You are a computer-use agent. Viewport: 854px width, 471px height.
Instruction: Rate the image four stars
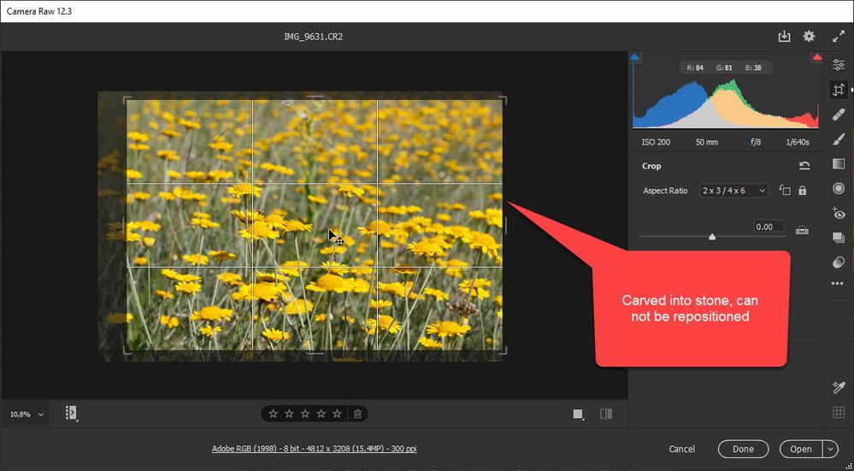(x=321, y=414)
